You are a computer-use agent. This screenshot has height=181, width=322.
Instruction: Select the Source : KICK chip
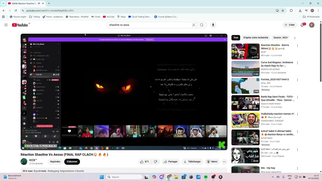point(281,38)
